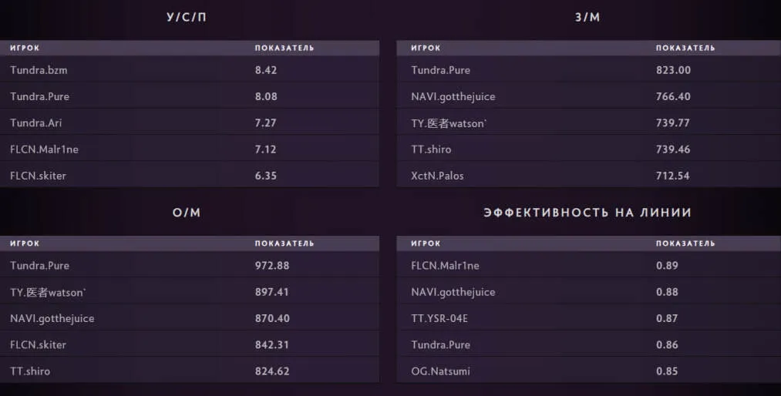Screen dimensions: 781x396
Task: Open the Tundra.Ari player entry
Action: [x=37, y=122]
